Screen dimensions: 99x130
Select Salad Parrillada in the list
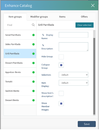[x=20, y=35]
